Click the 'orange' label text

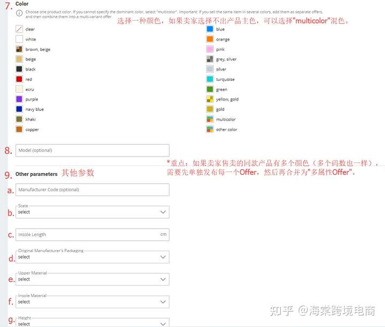222,40
